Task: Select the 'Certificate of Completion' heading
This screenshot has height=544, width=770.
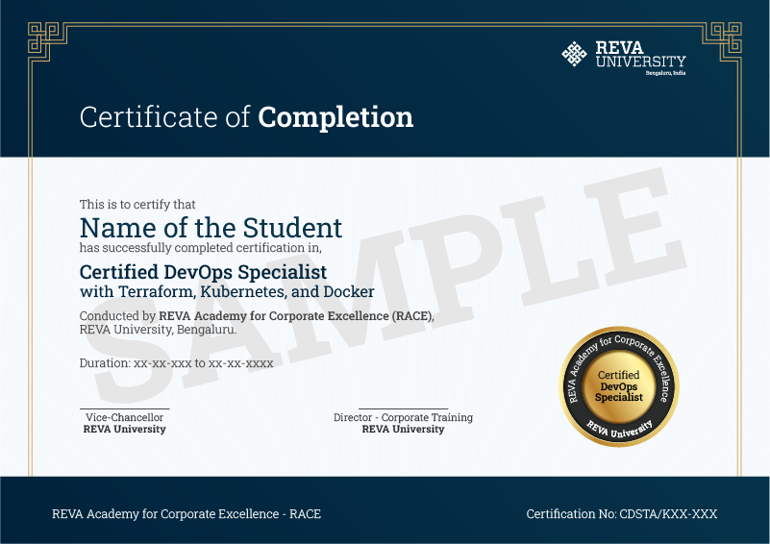Action: pos(246,117)
